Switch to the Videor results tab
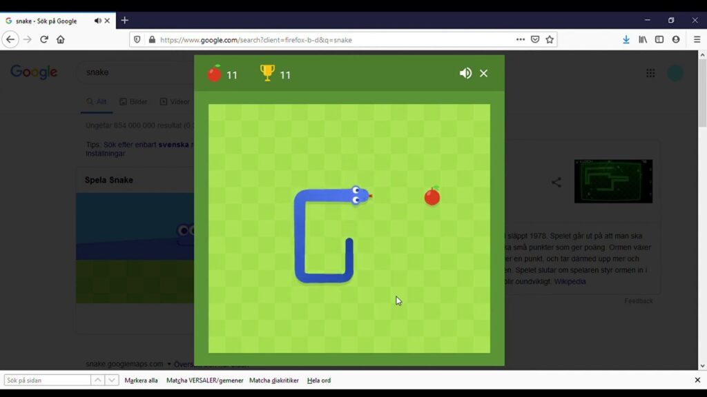This screenshot has width=707, height=397. (x=175, y=102)
